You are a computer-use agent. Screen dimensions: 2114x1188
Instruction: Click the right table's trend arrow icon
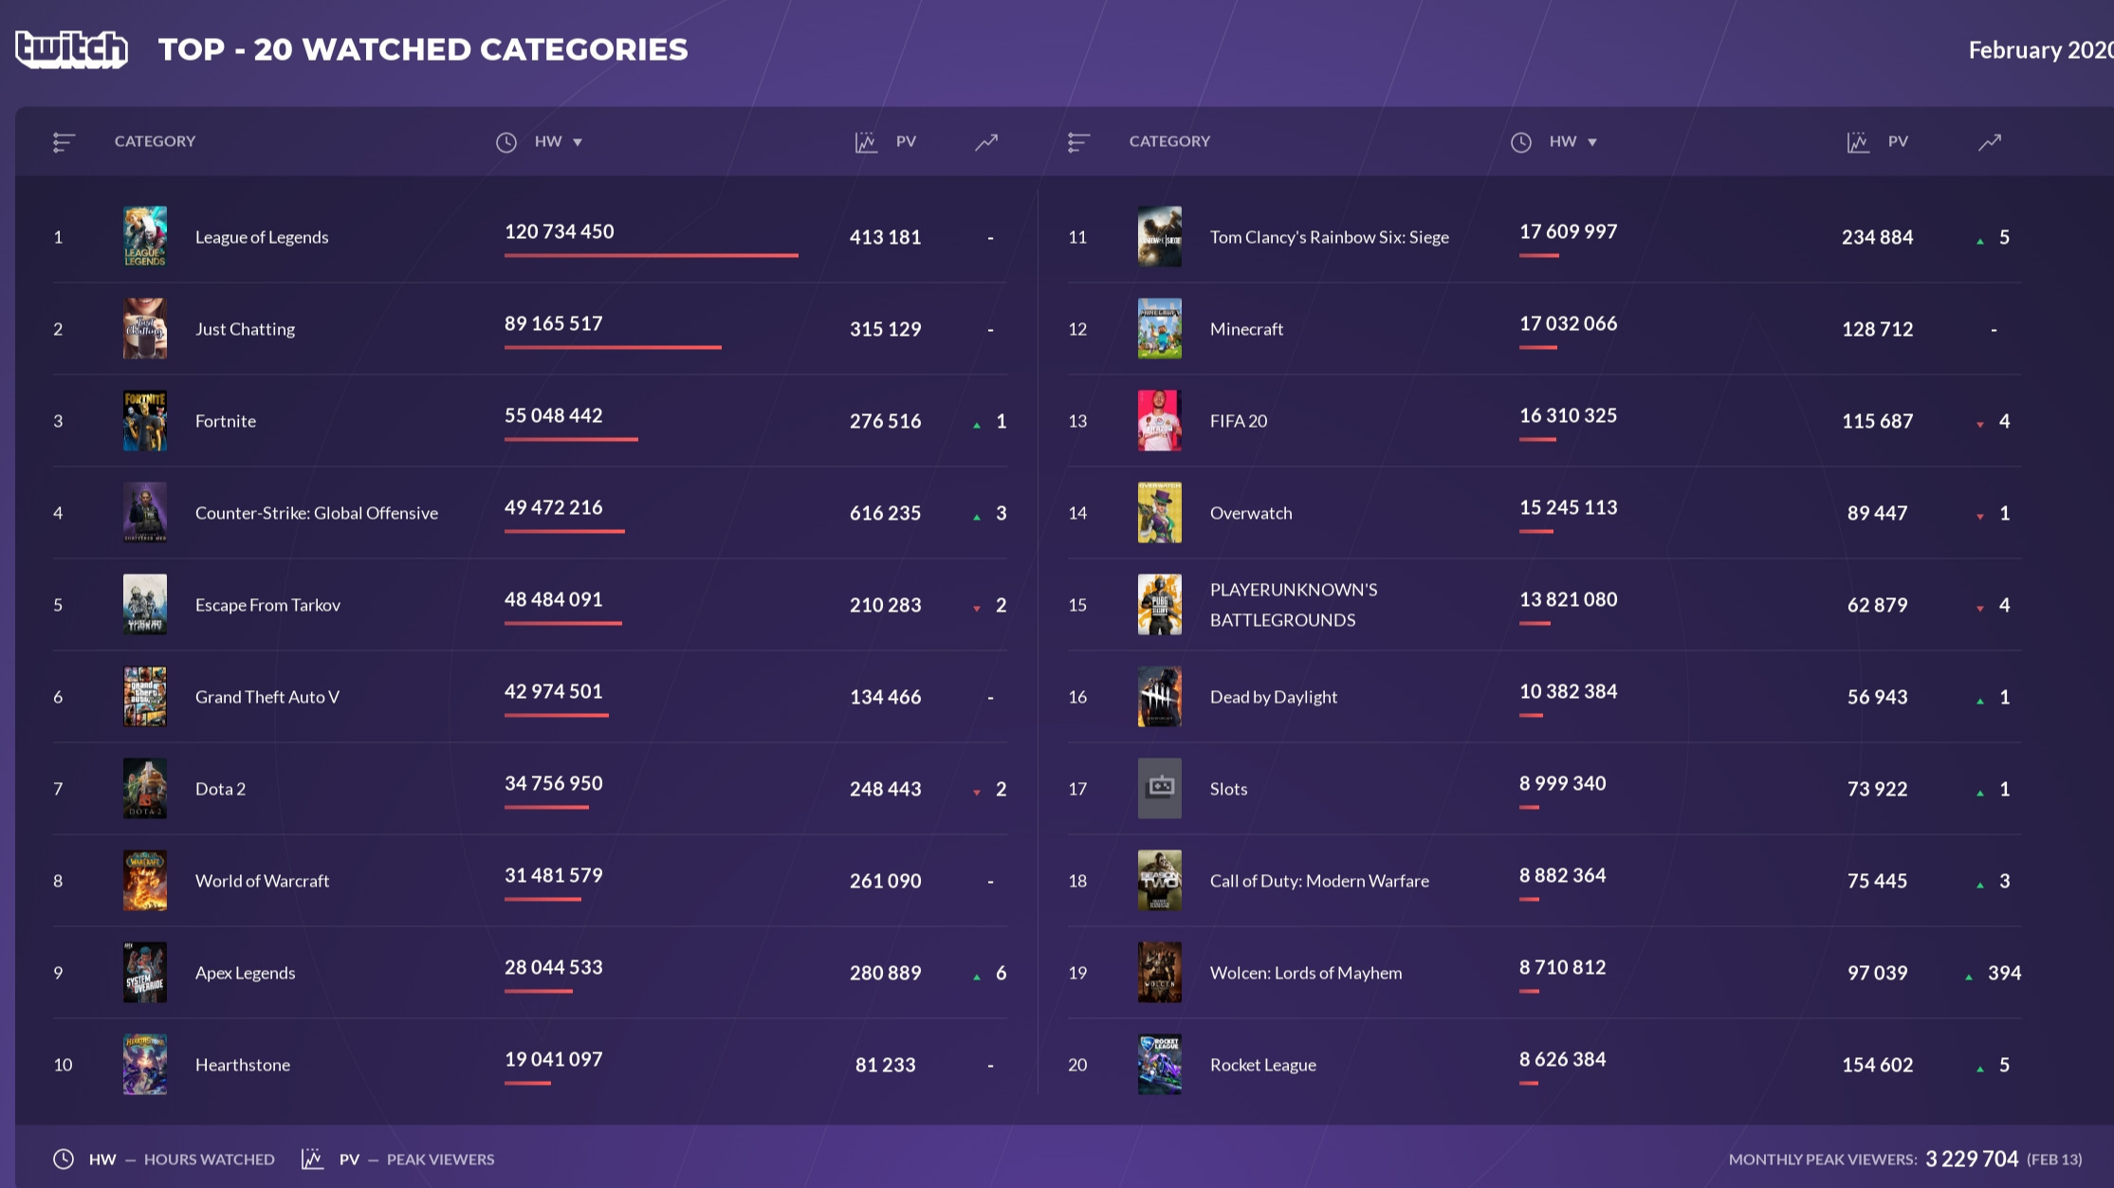1990,142
